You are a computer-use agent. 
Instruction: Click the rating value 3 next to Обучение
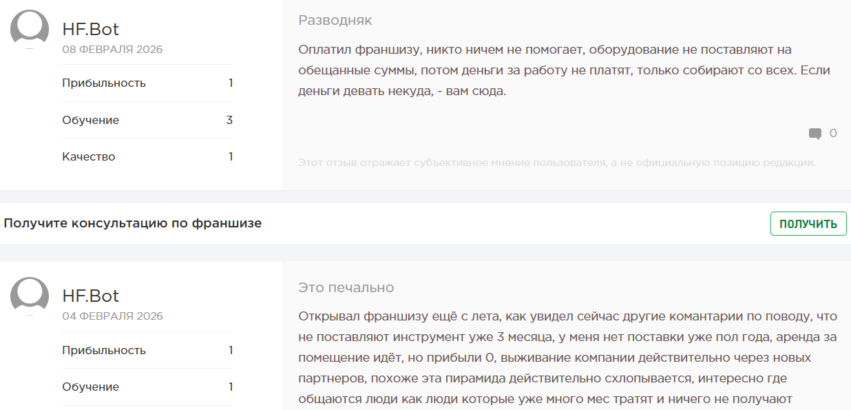tap(231, 119)
